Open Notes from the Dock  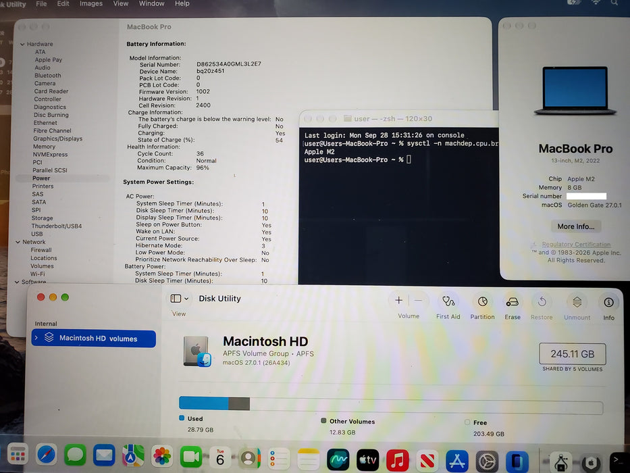coord(308,459)
